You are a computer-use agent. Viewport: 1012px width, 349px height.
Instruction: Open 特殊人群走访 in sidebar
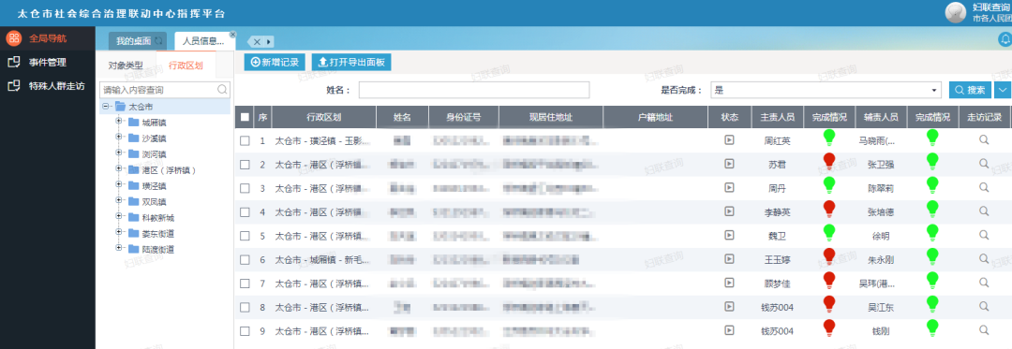click(x=57, y=86)
